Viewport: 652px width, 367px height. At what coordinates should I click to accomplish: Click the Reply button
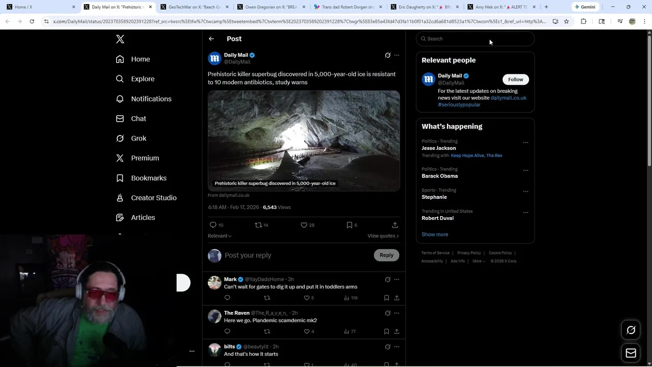pos(387,255)
